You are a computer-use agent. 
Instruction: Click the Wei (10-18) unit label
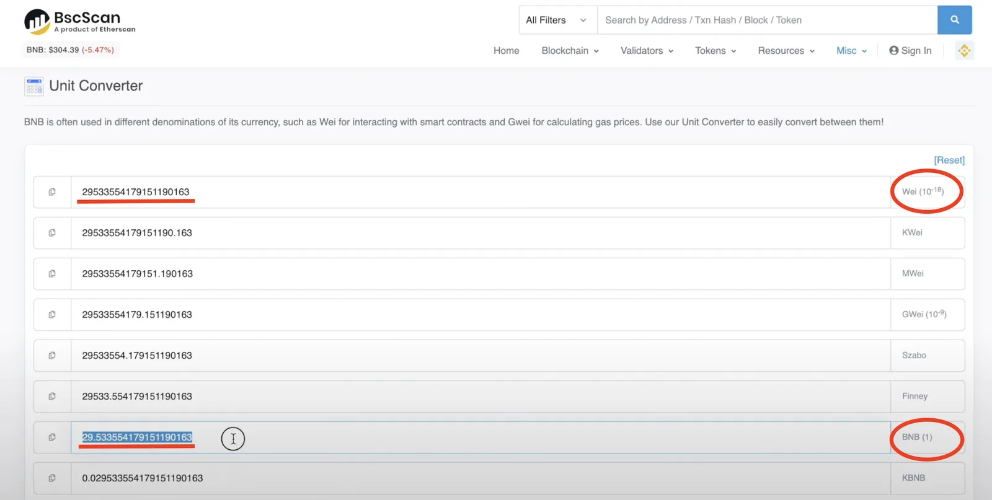923,191
